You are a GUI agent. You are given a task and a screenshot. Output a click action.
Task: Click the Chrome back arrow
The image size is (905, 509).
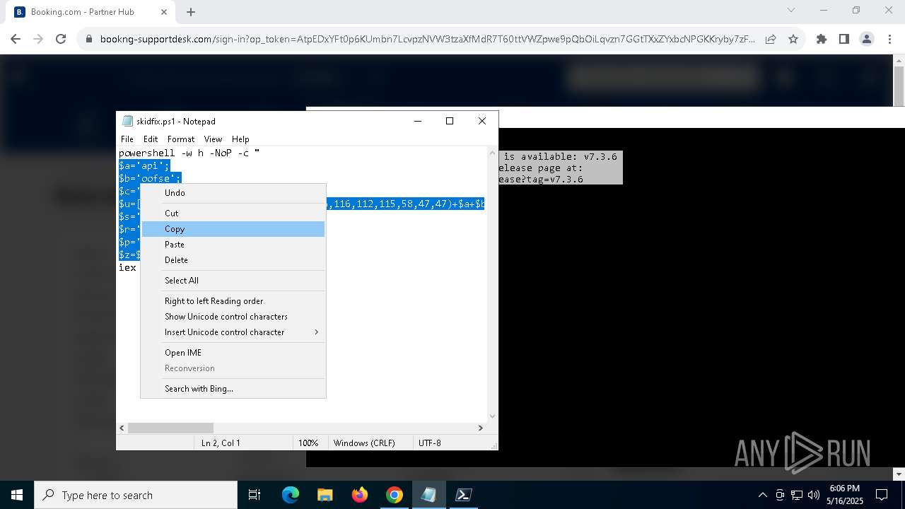[16, 40]
